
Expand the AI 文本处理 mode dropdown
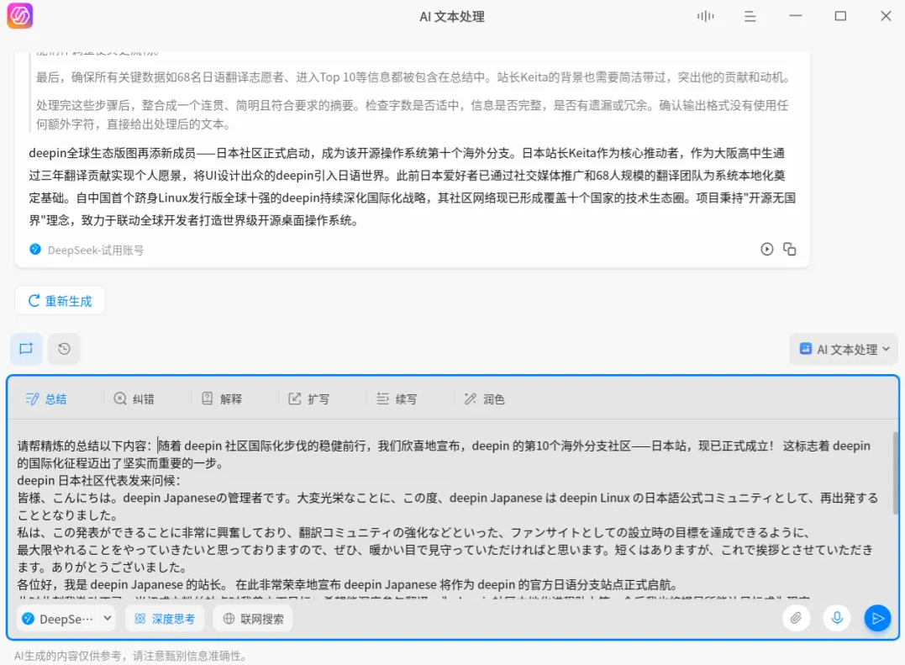844,349
